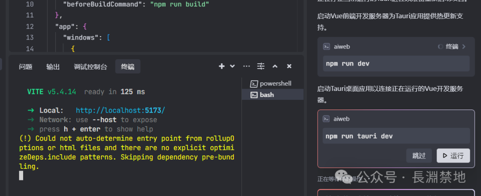The image size is (481, 196).
Task: Open the http://localhost:5173/ link
Action: point(121,110)
